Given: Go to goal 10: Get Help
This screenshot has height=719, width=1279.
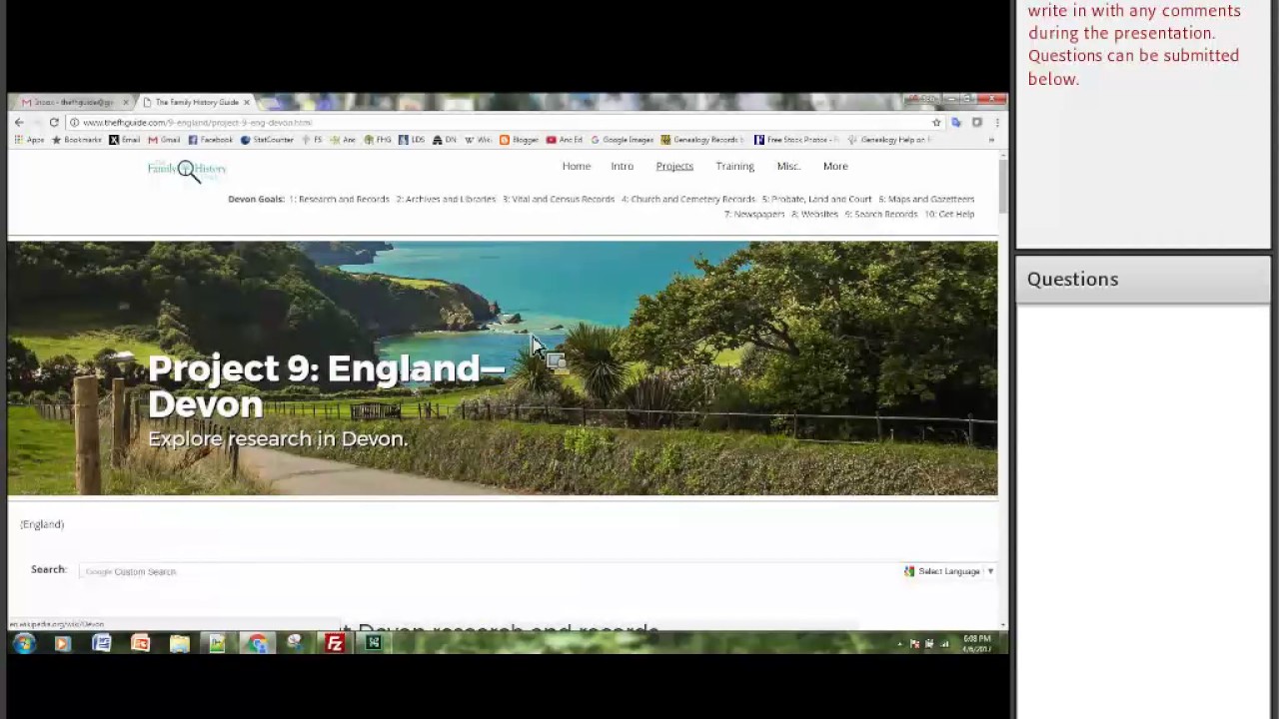Looking at the screenshot, I should [x=949, y=214].
